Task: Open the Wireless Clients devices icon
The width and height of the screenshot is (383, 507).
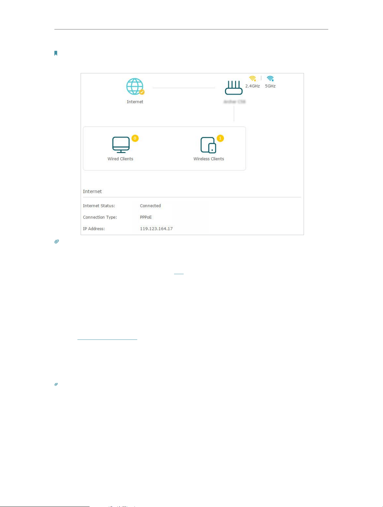Action: click(x=208, y=145)
